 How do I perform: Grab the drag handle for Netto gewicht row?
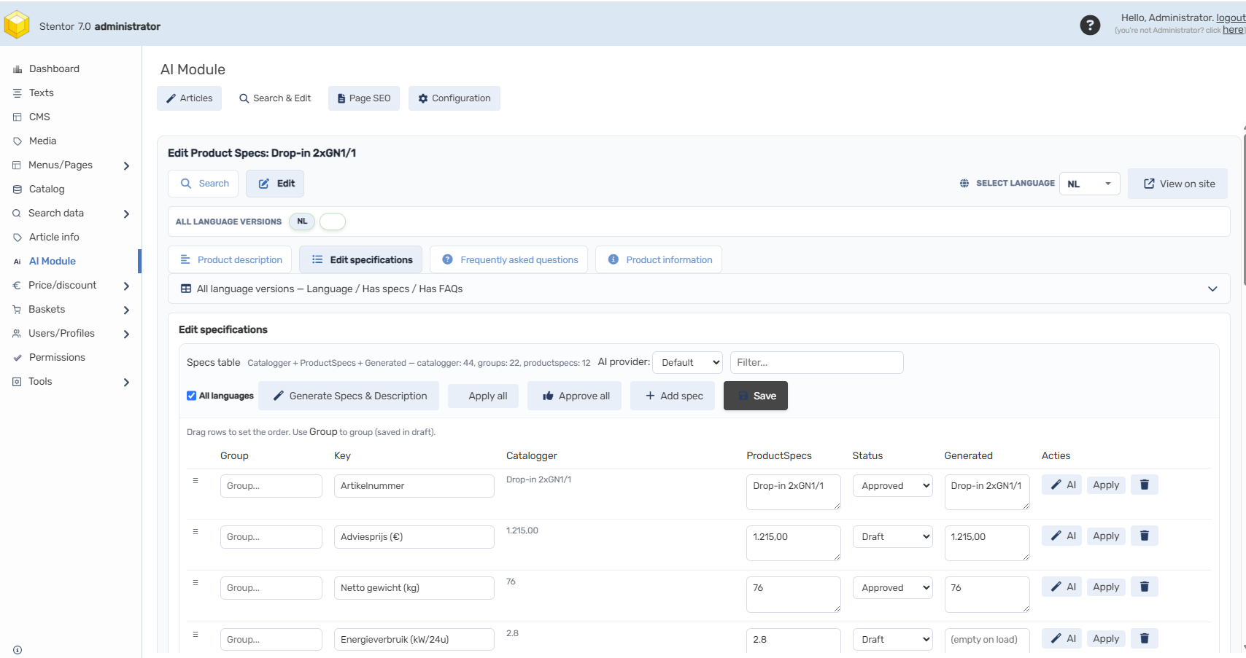pyautogui.click(x=196, y=583)
